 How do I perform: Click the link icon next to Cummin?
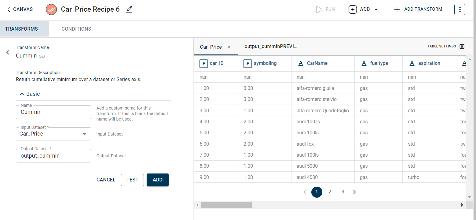pos(42,56)
